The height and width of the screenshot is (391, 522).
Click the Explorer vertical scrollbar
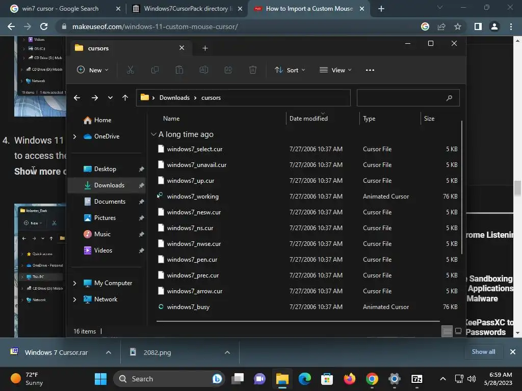click(462, 188)
